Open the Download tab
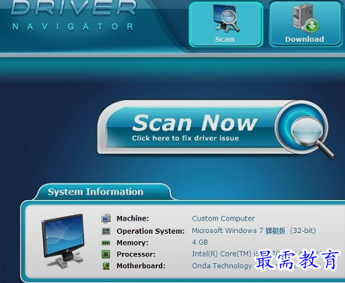Image resolution: width=345 pixels, height=283 pixels. [x=305, y=24]
